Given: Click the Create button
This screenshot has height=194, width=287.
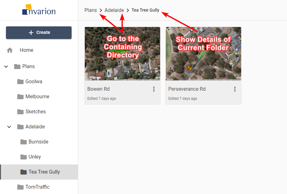Looking at the screenshot, I should click(x=39, y=33).
